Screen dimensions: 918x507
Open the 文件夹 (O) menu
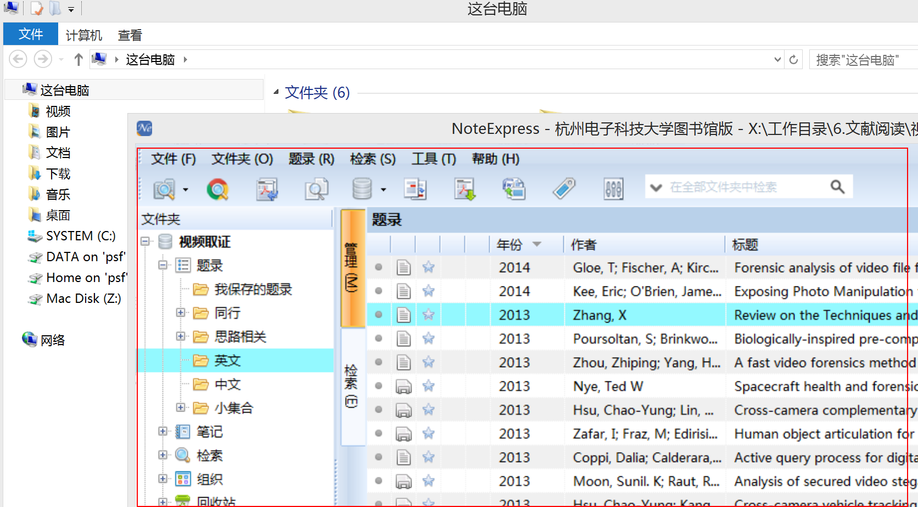coord(242,159)
